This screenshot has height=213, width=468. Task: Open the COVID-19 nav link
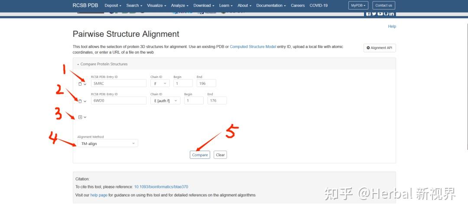(318, 5)
